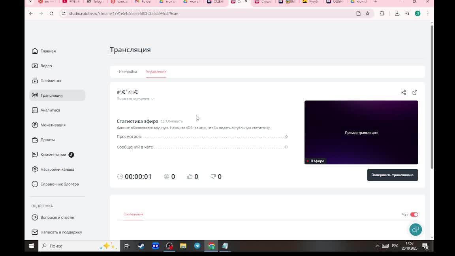Click the РУС language indicator
This screenshot has height=256, width=455.
395,246
